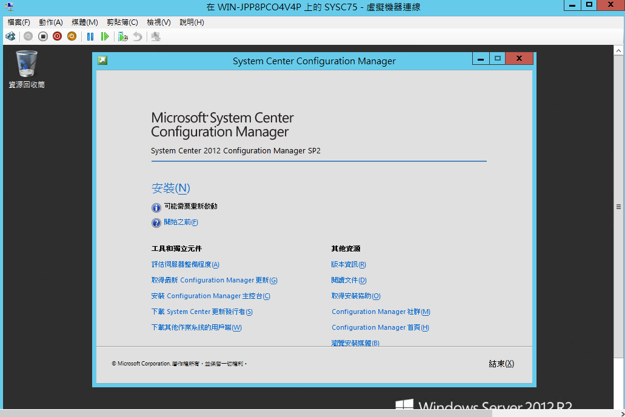Reset the virtual machine with green icon
Screen dimensions: 625x417
pyautogui.click(x=105, y=37)
